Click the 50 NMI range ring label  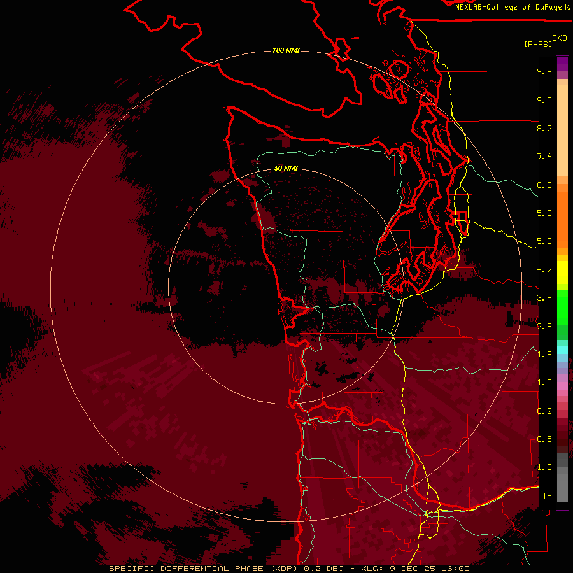(x=286, y=168)
